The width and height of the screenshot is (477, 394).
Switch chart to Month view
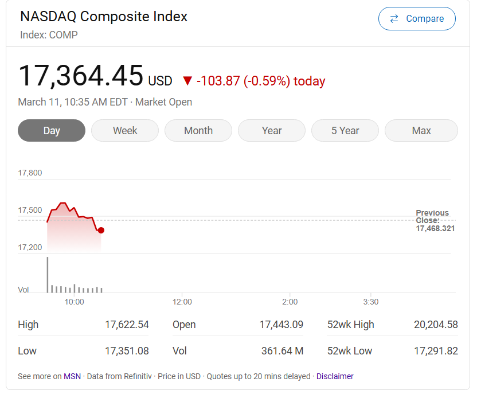tap(198, 131)
